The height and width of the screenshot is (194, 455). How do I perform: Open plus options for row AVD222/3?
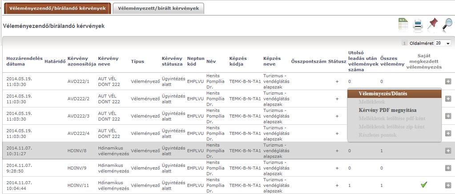click(448, 116)
